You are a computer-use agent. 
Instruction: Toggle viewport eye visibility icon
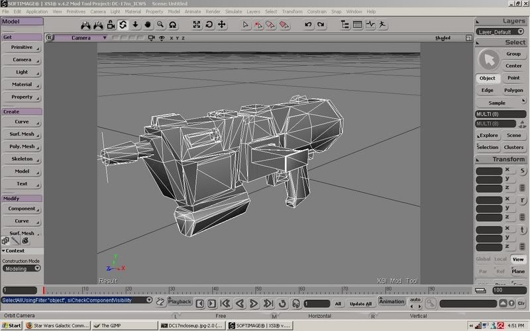click(x=162, y=38)
